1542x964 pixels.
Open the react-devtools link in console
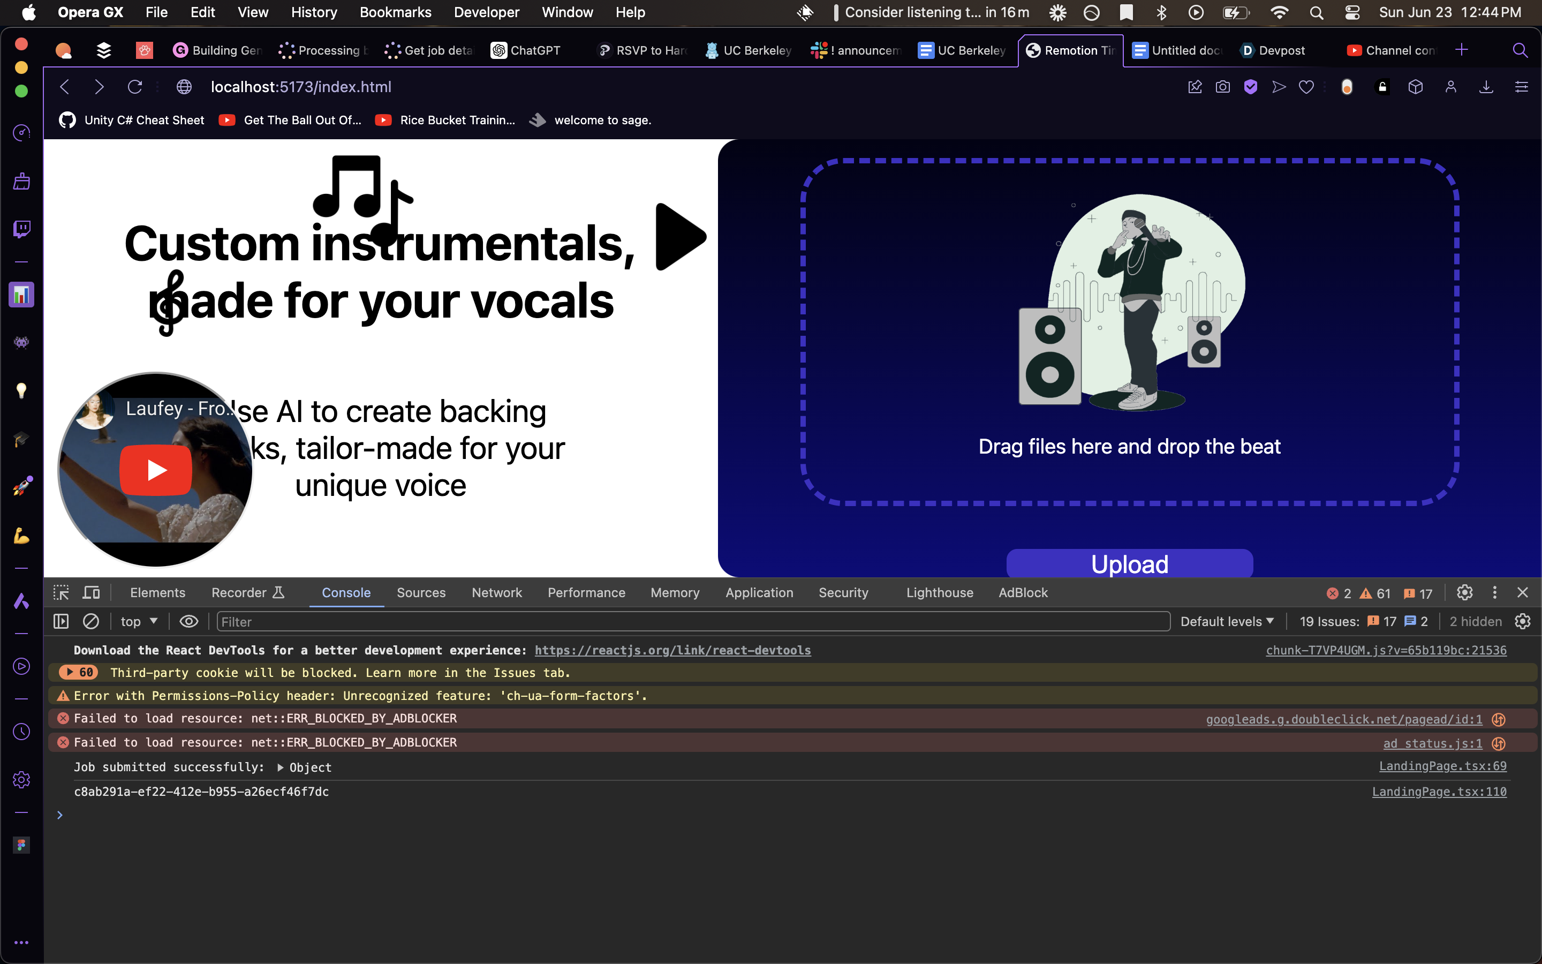pyautogui.click(x=672, y=650)
